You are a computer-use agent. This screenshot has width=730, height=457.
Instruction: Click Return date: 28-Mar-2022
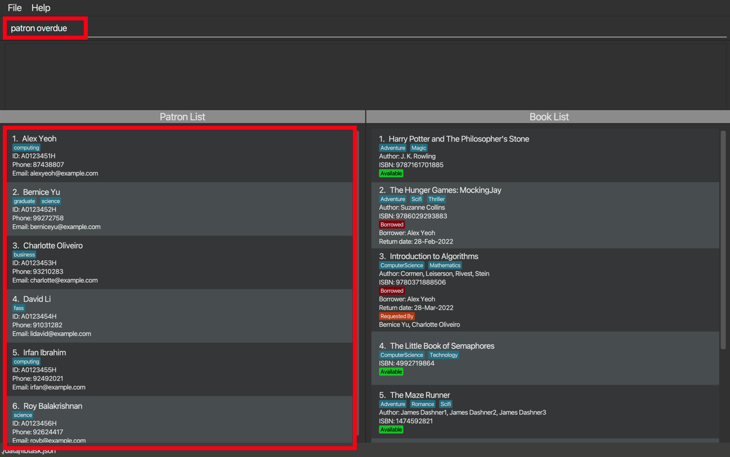(x=416, y=307)
